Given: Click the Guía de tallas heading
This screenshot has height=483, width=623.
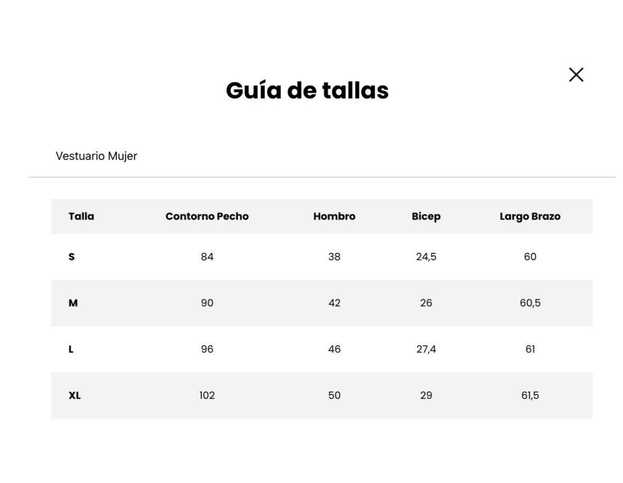Looking at the screenshot, I should [x=307, y=90].
